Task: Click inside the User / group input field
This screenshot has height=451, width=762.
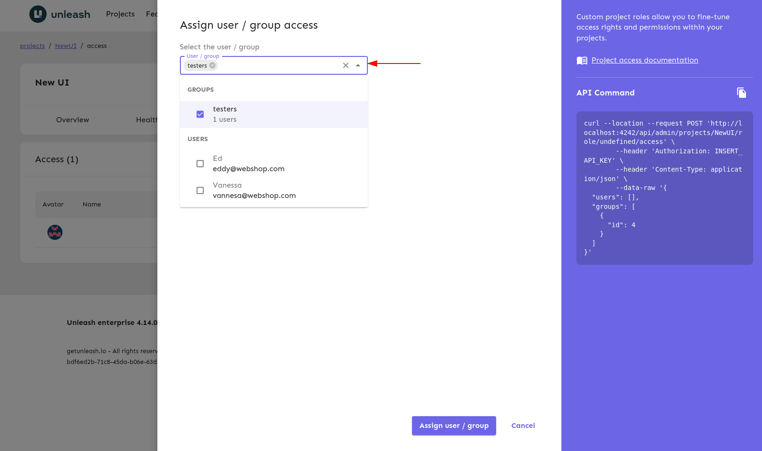Action: click(277, 66)
